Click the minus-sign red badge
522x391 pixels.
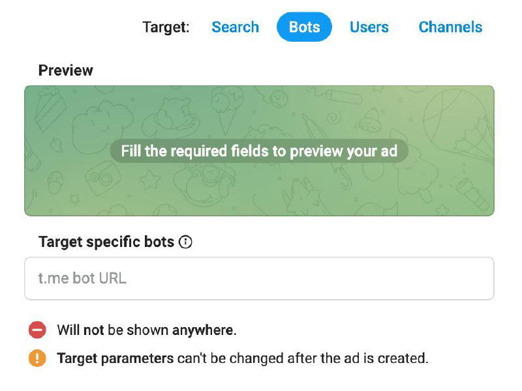(x=38, y=330)
